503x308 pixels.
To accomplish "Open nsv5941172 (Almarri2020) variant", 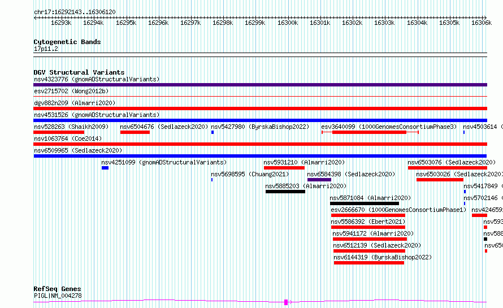I will [373, 233].
